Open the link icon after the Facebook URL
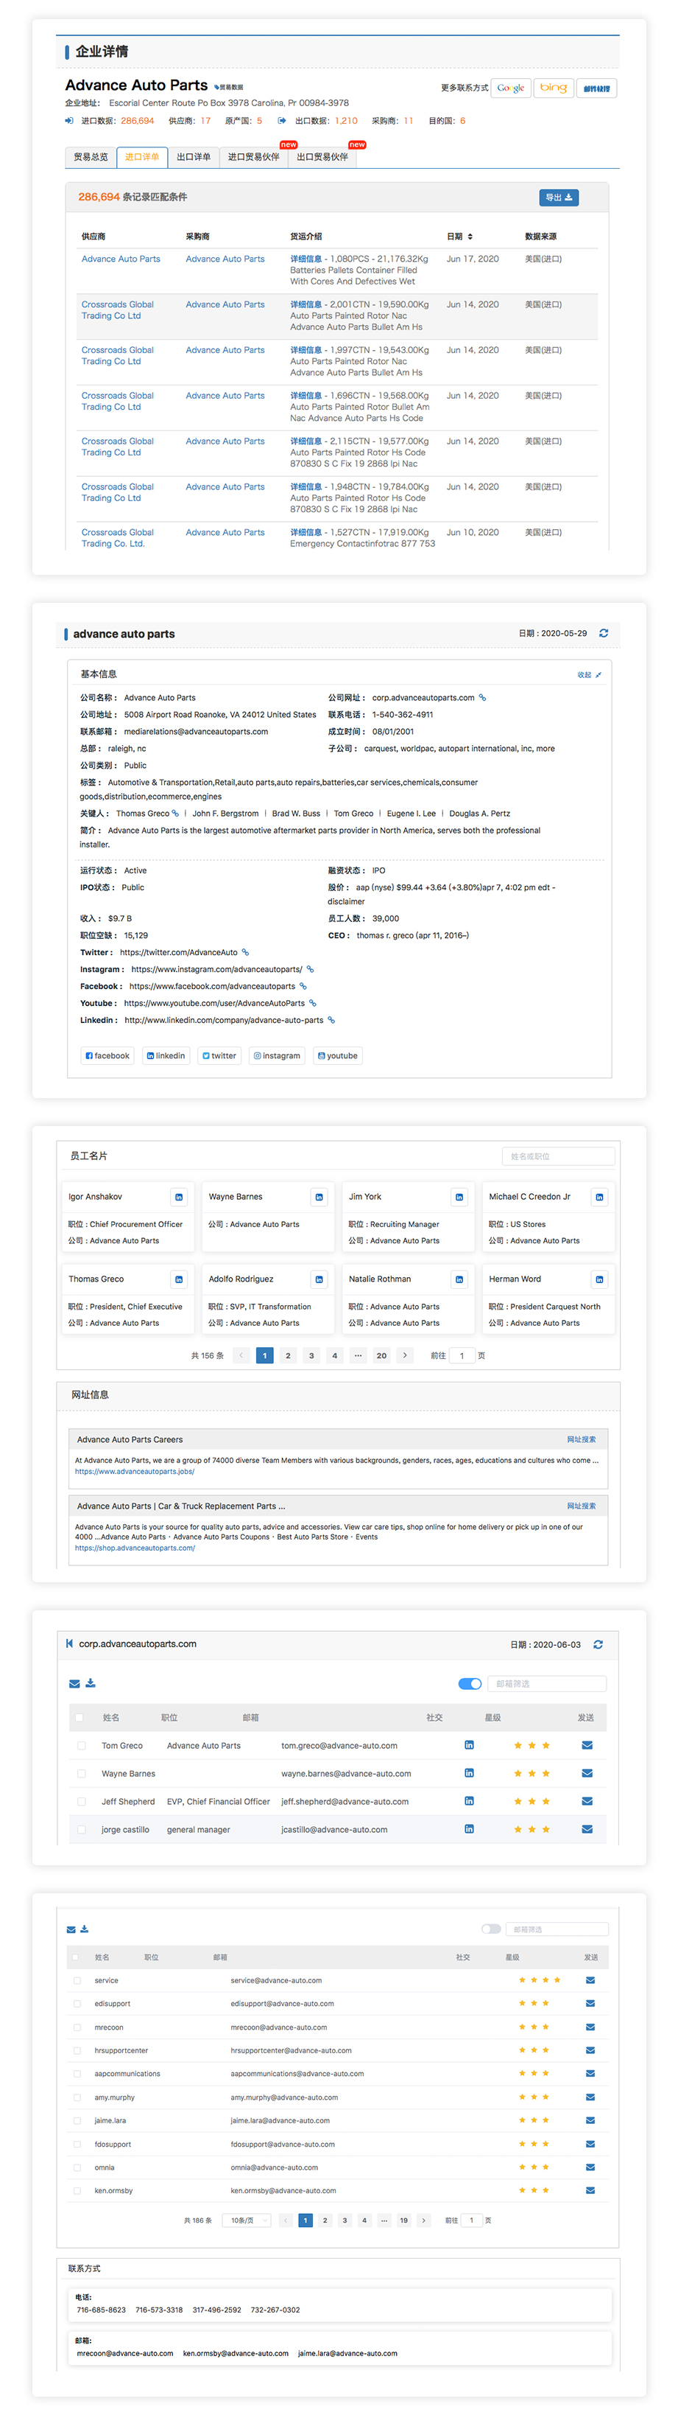The width and height of the screenshot is (678, 2432). (x=303, y=985)
